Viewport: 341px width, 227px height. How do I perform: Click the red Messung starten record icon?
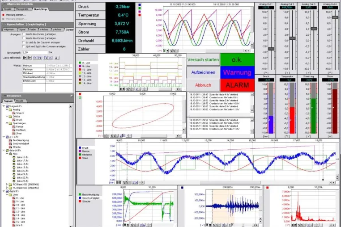click(x=3, y=15)
